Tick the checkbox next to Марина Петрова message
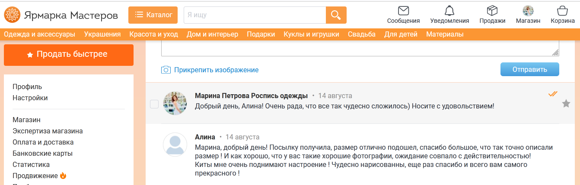580x185 pixels. [154, 104]
